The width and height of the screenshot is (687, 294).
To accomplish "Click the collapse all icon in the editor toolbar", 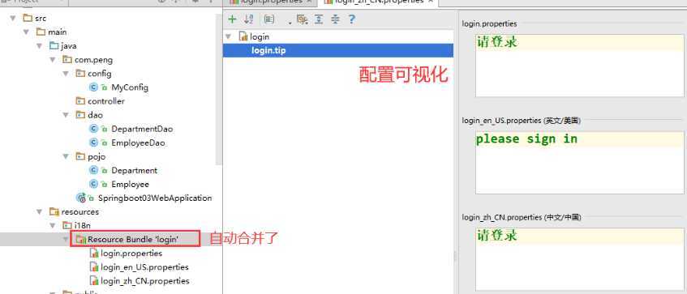I will pos(335,19).
